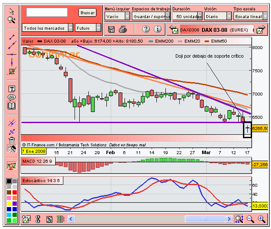Go to next instrument with right arrow
271x229 pixels.
coord(261,29)
